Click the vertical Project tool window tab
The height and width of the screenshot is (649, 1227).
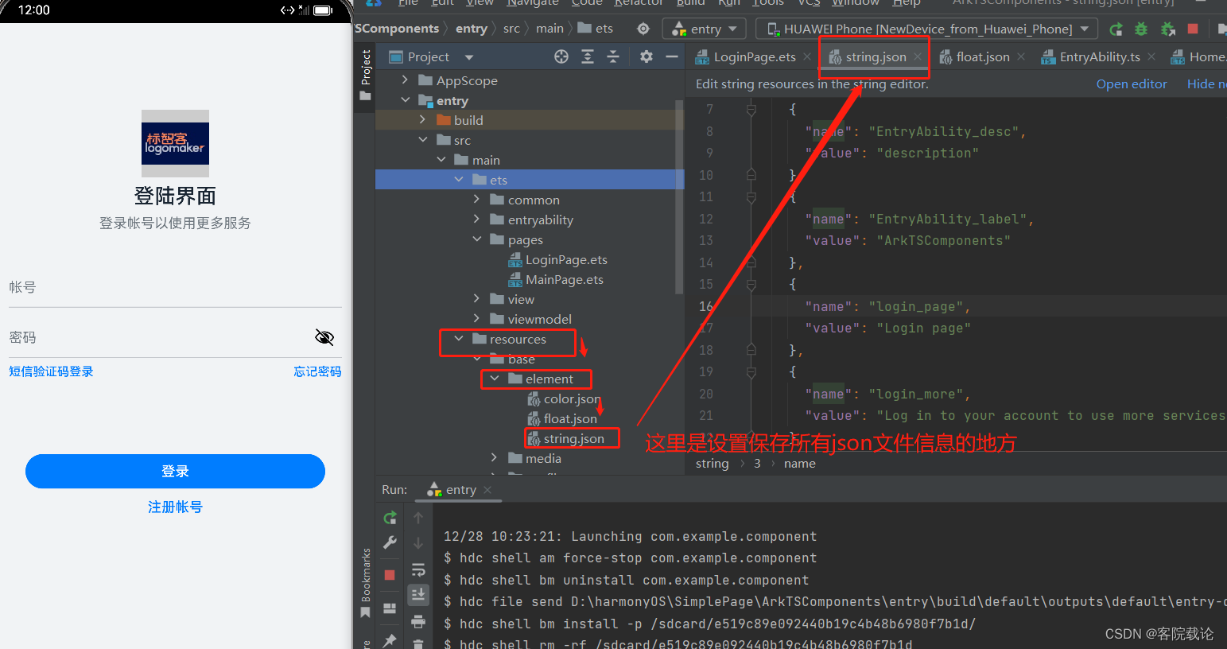point(366,74)
